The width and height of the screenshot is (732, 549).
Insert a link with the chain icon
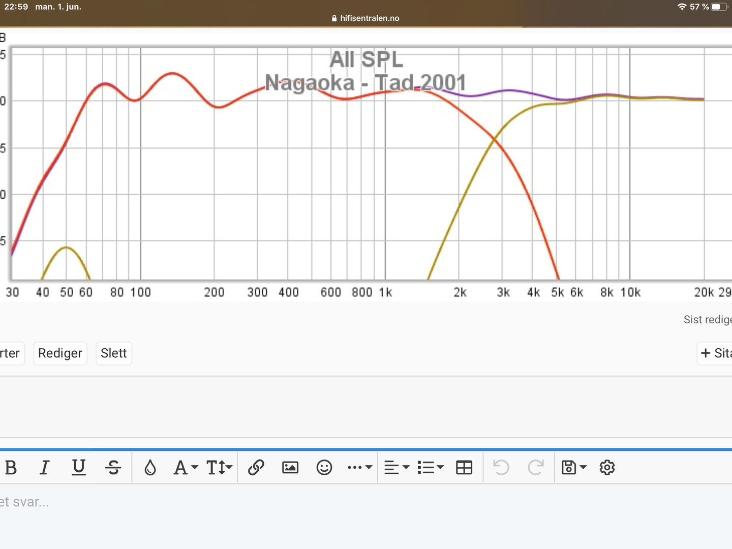[x=256, y=467]
